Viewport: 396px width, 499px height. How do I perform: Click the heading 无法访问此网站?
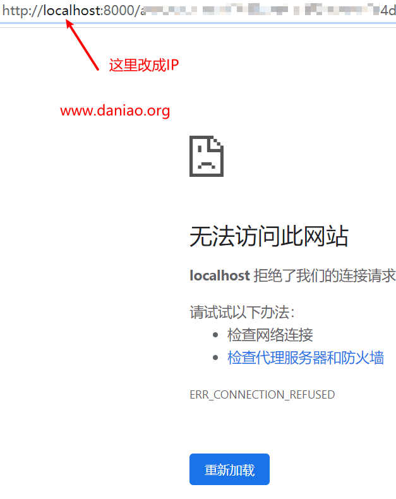point(268,236)
